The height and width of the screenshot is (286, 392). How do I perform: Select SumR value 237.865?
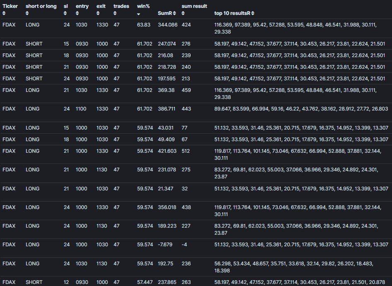point(167,282)
